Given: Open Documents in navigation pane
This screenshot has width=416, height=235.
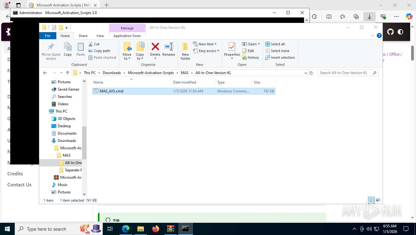Looking at the screenshot, I should pos(64,133).
